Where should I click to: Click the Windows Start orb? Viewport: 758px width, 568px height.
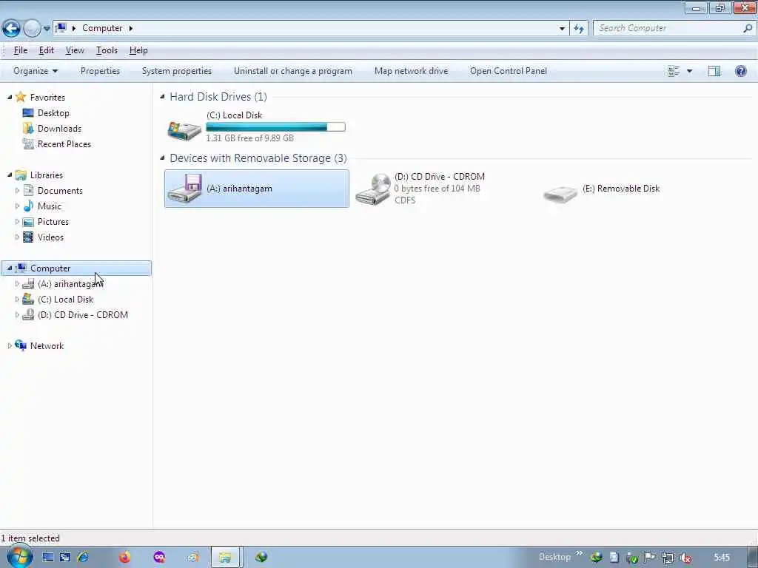20,557
